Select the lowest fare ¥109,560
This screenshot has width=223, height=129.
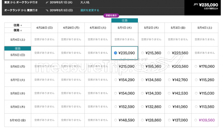click(196, 120)
